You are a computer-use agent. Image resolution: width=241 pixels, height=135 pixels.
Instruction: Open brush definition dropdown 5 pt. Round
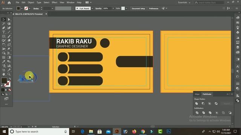point(92,8)
